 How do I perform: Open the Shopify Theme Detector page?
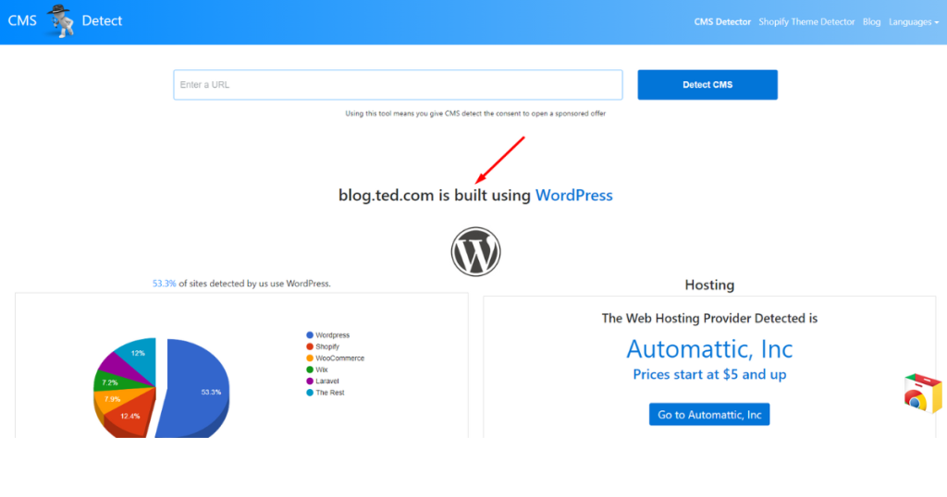806,22
